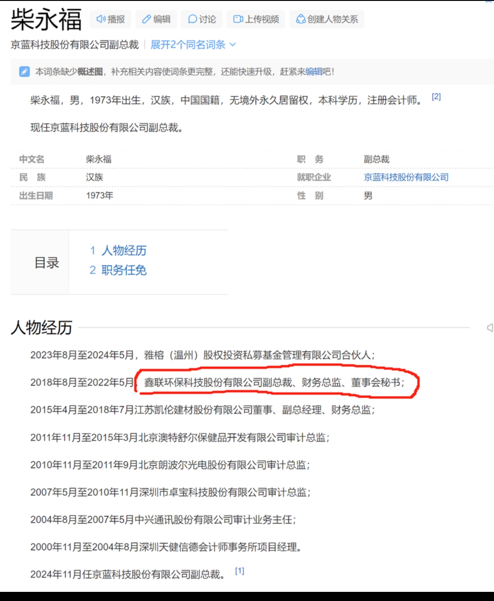Click the line about 雅榕（温州）股权投资私募基金
Viewport: 494px width, 601px height.
pos(203,355)
